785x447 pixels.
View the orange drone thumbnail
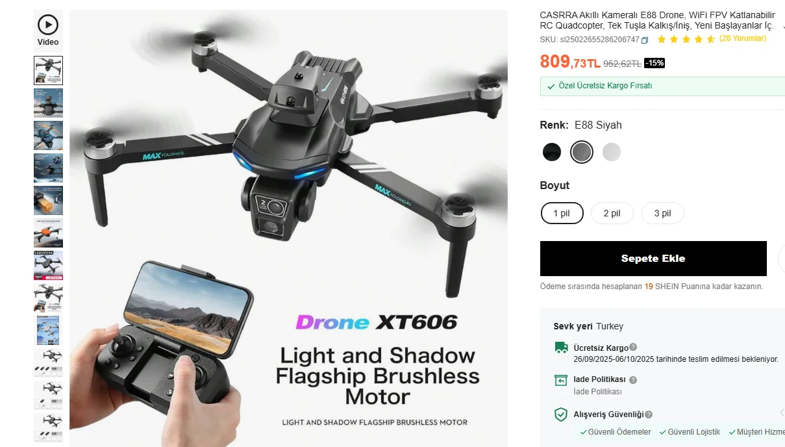coord(48,233)
